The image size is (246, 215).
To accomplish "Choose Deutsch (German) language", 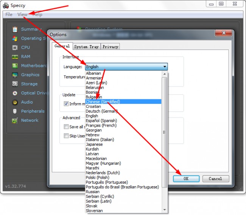I will (123, 111).
